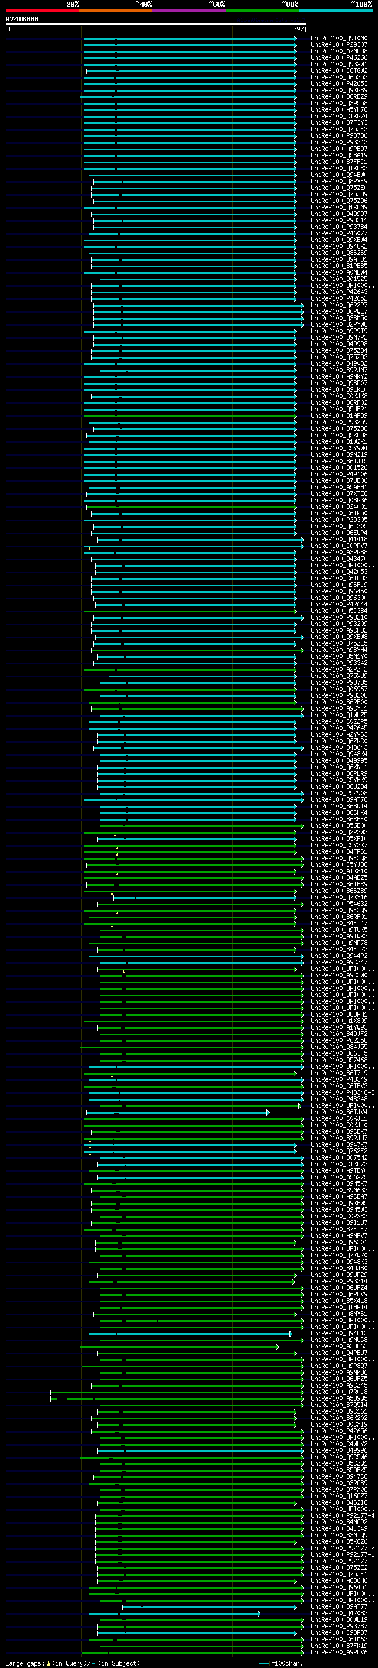Image resolution: width=378 pixels, height=1668 pixels.
Task: Click label UniRef100_Q762F2
Action: click(x=339, y=1151)
